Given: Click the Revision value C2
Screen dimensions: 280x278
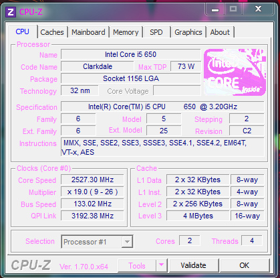Looking at the screenshot, I should pos(247,131).
